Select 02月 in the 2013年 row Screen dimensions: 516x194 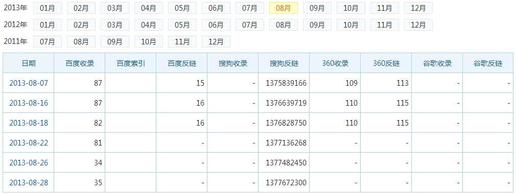81,8
